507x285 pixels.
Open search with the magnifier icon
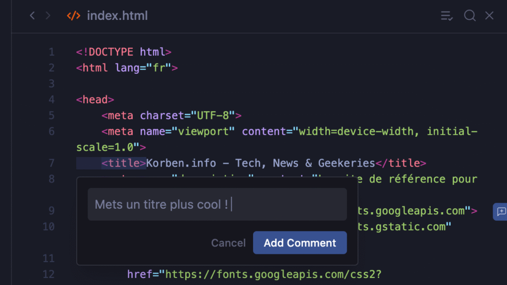click(x=469, y=16)
